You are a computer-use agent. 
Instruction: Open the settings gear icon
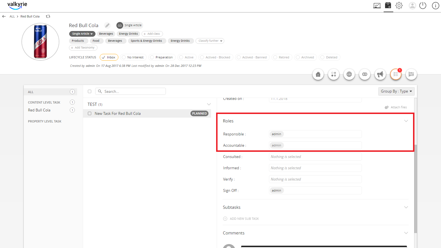click(x=399, y=6)
